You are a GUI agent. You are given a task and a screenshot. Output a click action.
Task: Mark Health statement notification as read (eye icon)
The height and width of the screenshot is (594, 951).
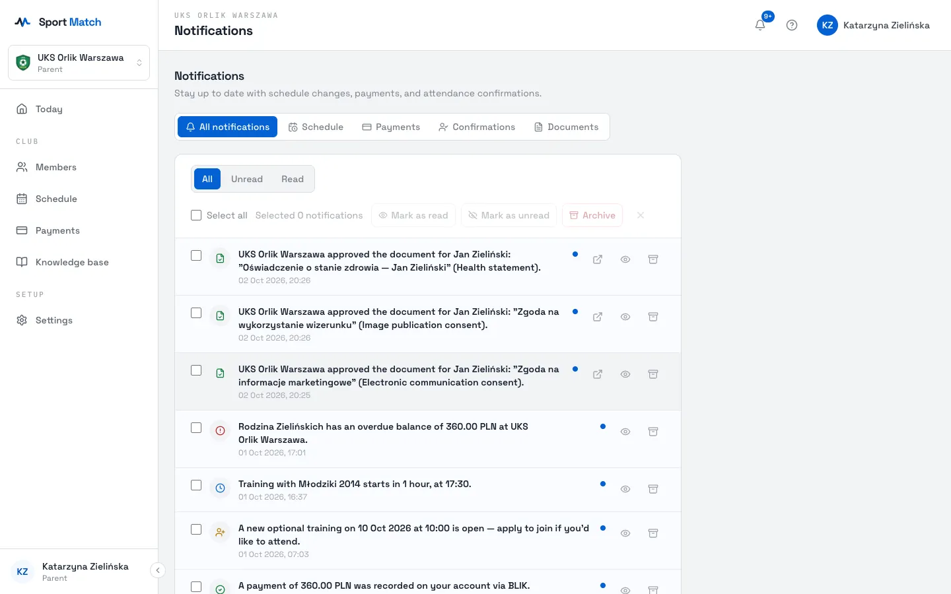625,259
